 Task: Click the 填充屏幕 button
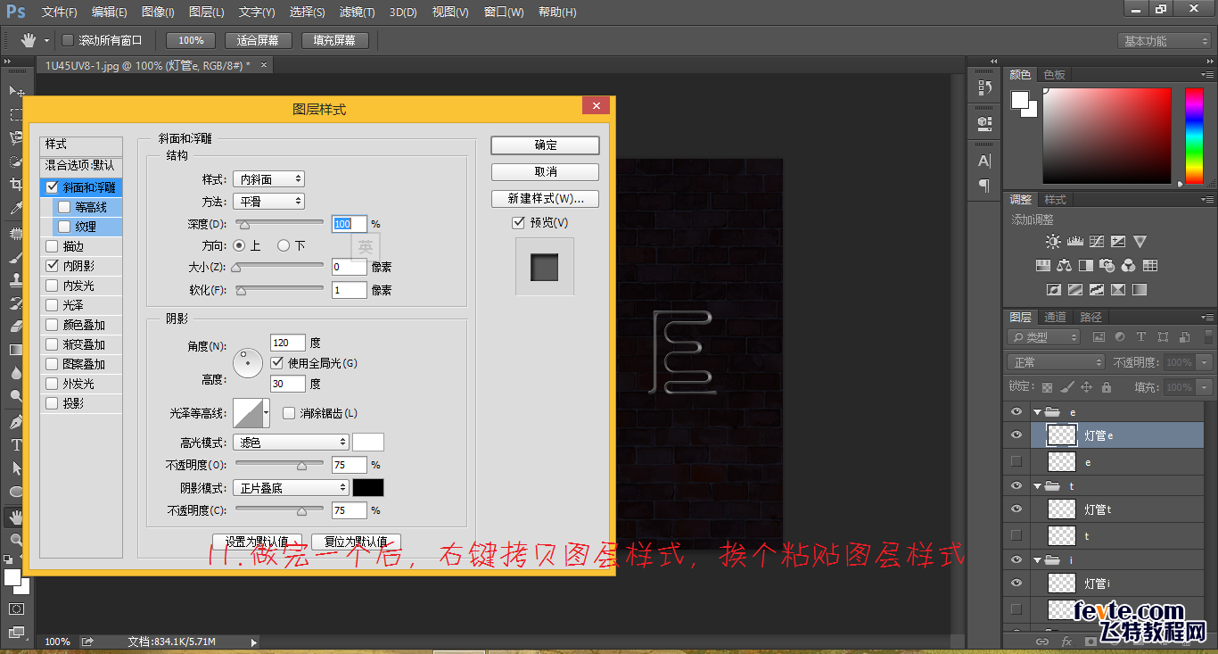tap(333, 40)
